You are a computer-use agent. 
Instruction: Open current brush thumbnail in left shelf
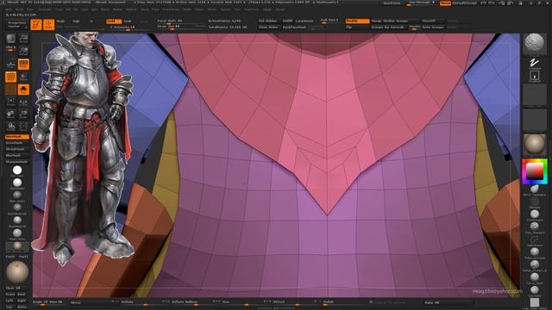[11, 38]
